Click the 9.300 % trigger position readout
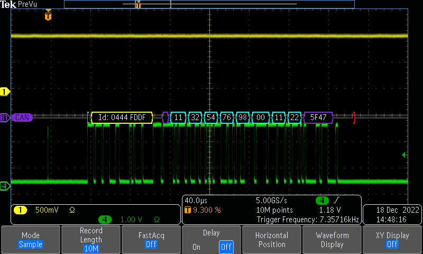 coord(207,210)
